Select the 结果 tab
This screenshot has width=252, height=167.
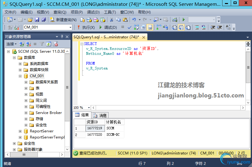(82, 115)
